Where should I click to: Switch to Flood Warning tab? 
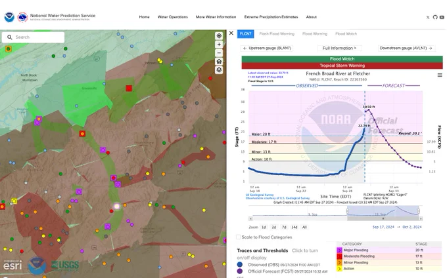pyautogui.click(x=315, y=34)
